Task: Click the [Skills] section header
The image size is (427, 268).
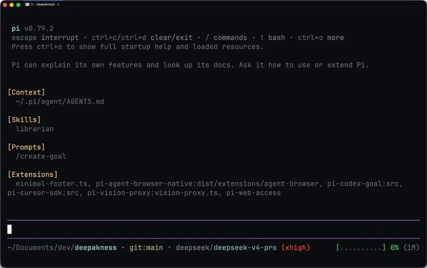Action: point(24,120)
